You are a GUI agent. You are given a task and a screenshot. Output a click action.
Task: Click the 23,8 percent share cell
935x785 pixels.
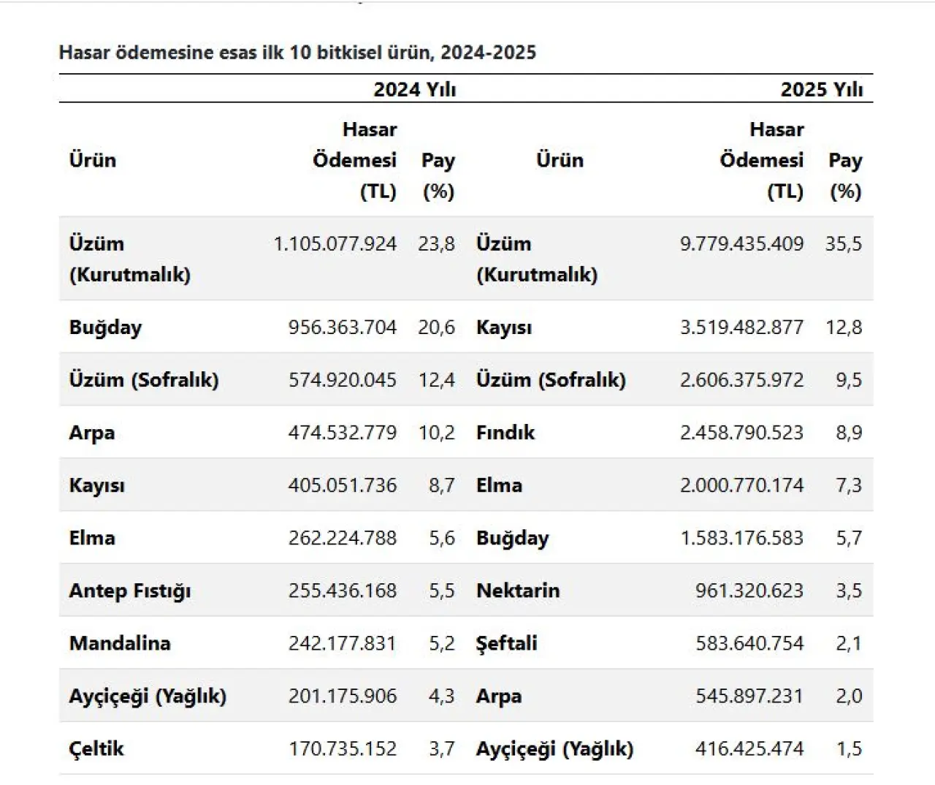436,243
